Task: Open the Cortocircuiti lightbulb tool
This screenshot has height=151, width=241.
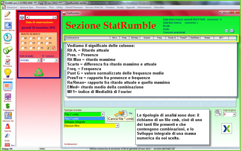Action: [7, 73]
